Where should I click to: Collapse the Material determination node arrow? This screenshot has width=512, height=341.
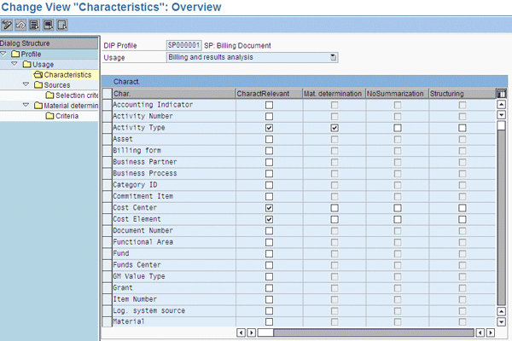point(26,105)
